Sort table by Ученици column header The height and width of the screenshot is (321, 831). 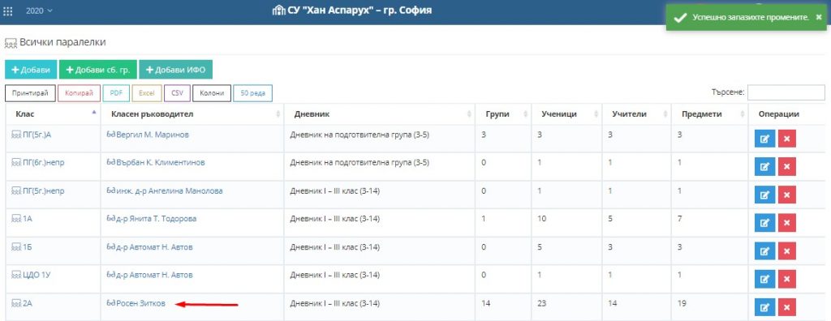tap(566, 113)
